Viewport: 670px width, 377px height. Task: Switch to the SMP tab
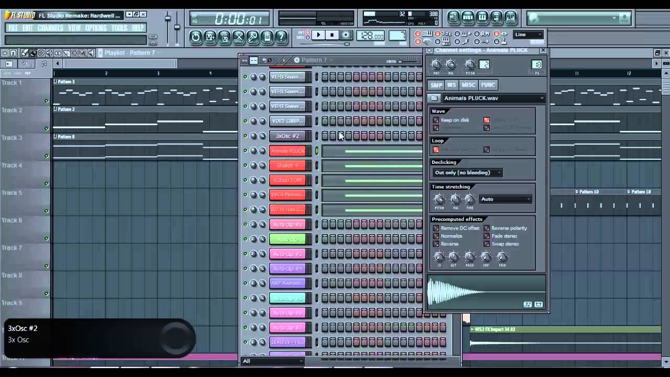[x=436, y=85]
